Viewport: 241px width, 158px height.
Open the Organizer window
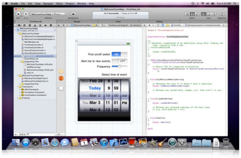[222, 14]
